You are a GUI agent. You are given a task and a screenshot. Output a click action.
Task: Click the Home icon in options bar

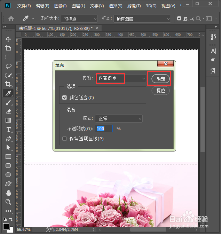pyautogui.click(x=11, y=19)
